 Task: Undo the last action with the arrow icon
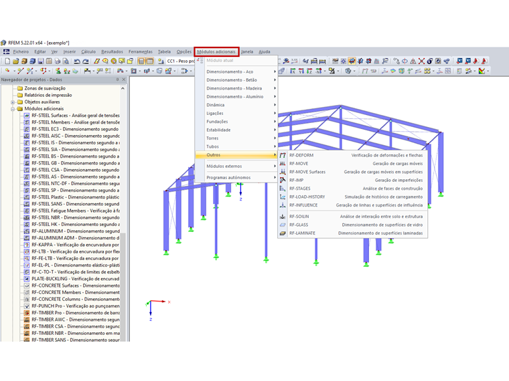77,61
